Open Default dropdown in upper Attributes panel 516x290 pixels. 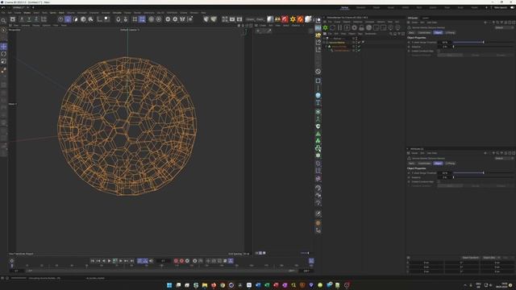(x=504, y=27)
